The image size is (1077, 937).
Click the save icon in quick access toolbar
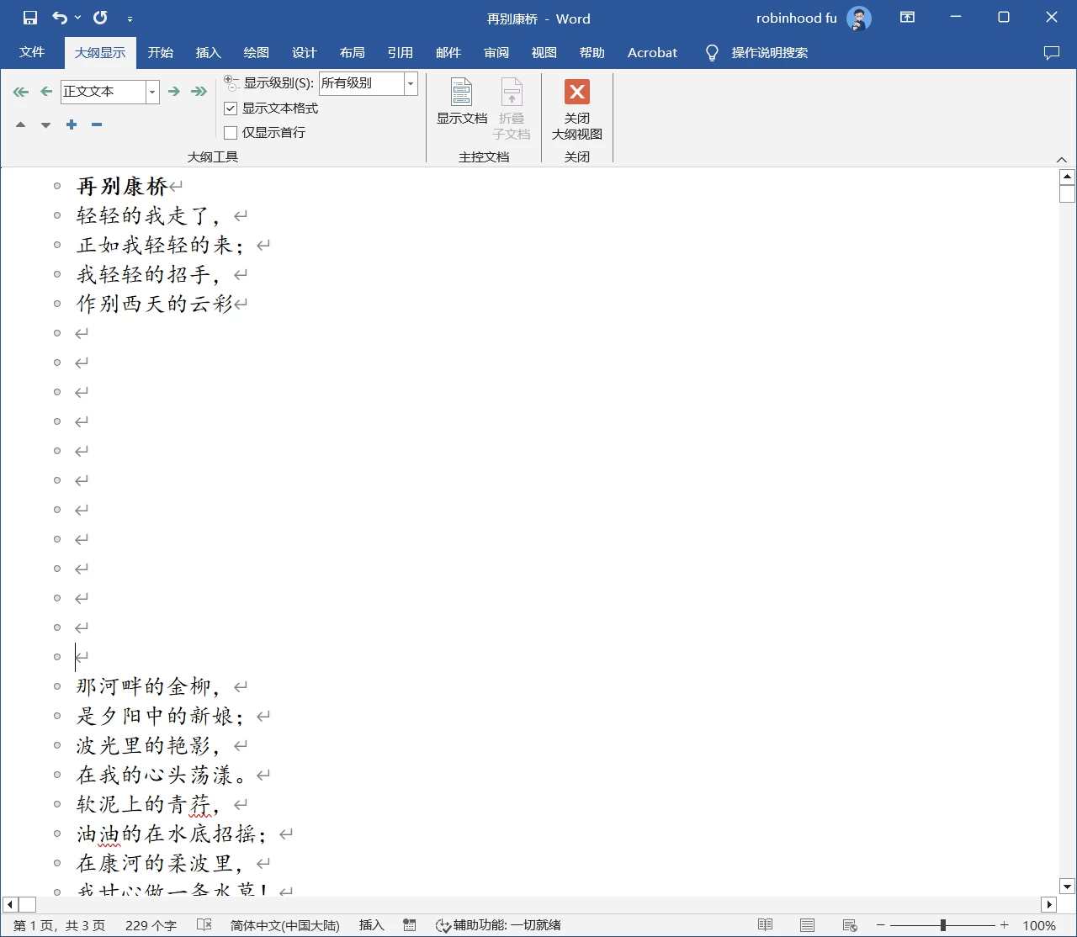point(30,18)
